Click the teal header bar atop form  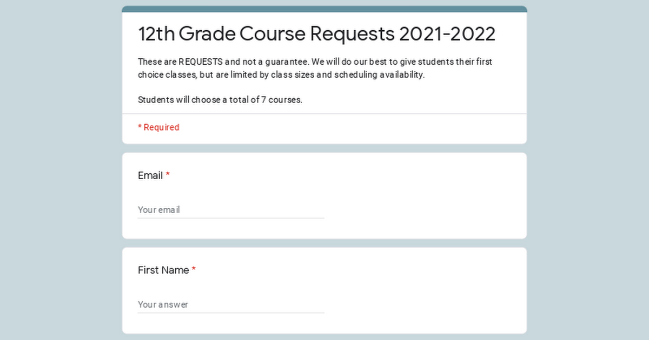tap(325, 9)
